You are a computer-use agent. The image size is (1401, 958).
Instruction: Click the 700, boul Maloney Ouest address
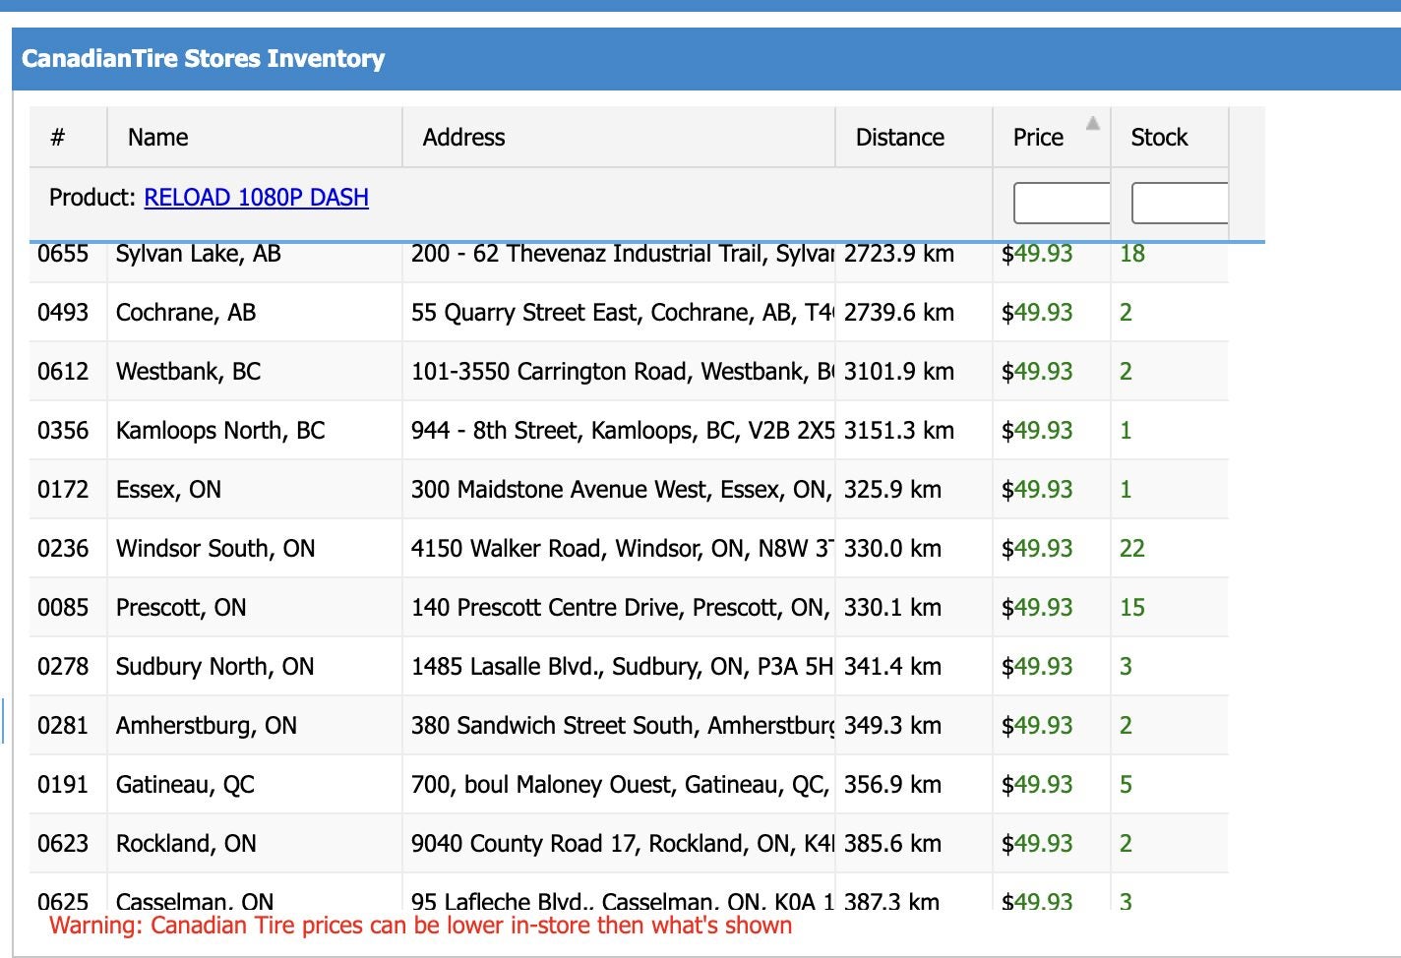pyautogui.click(x=622, y=785)
